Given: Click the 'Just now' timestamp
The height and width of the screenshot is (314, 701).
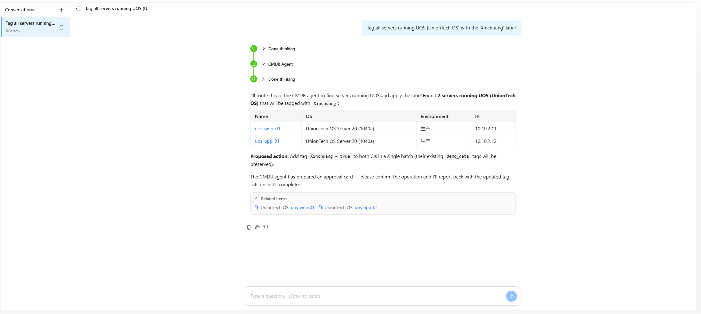Looking at the screenshot, I should (x=13, y=31).
